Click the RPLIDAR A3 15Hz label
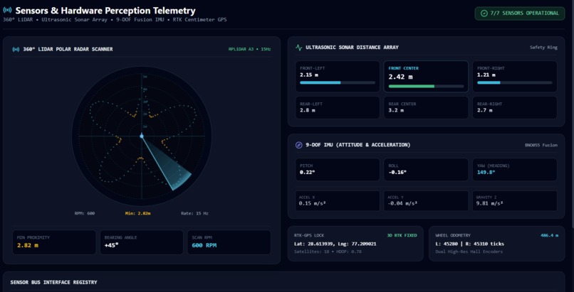Screen dimensions: 574x292 pyautogui.click(x=250, y=49)
